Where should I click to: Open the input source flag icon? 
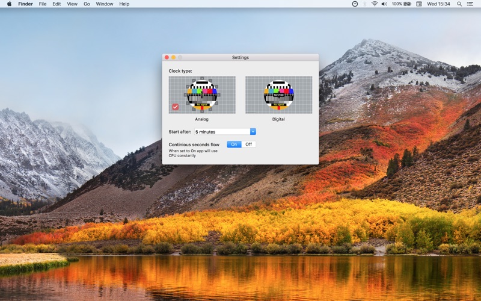pyautogui.click(x=418, y=4)
